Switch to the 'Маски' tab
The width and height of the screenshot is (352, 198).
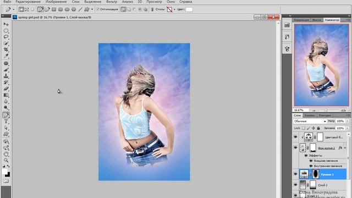coord(317,20)
